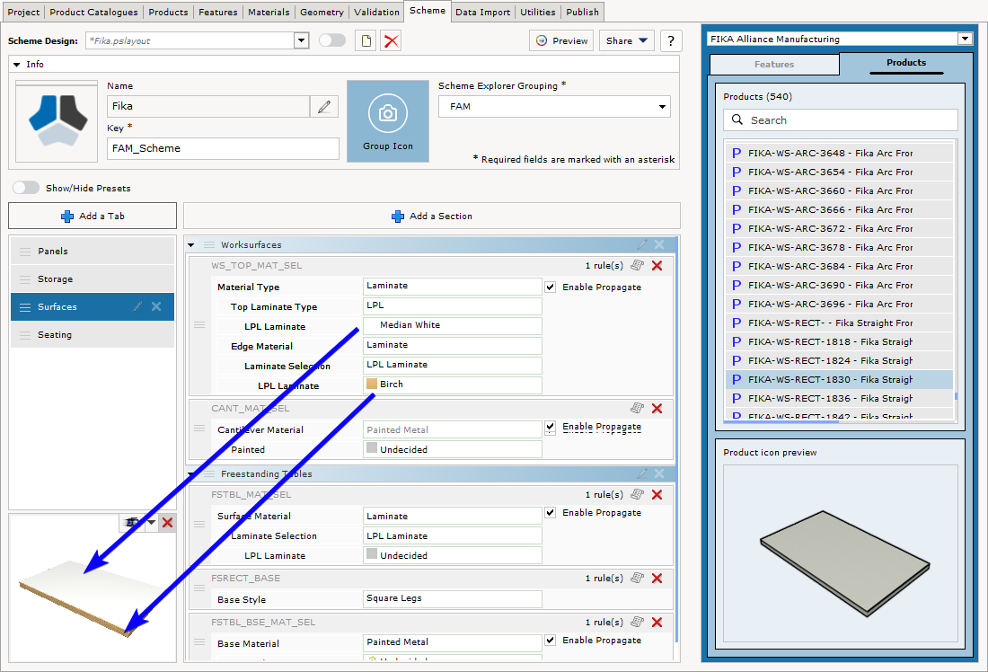Edit the Freestanding Tables section name
The width and height of the screenshot is (988, 672).
point(642,473)
